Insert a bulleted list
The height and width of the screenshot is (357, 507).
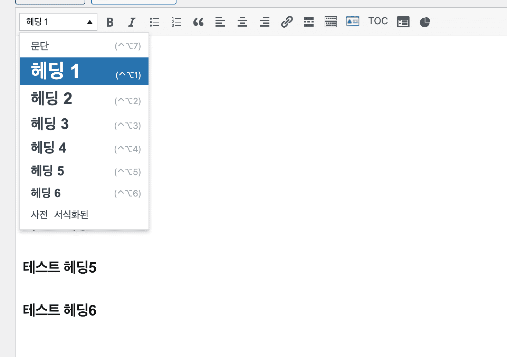pyautogui.click(x=154, y=22)
